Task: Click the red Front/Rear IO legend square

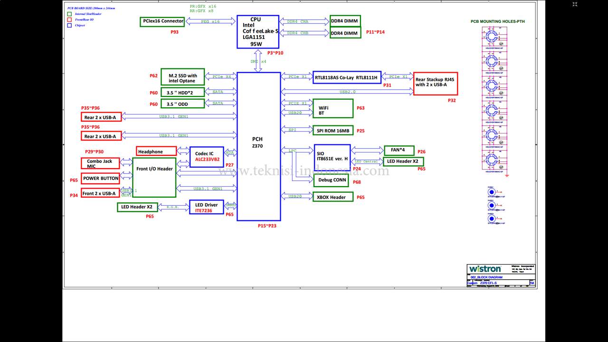Action: 69,20
